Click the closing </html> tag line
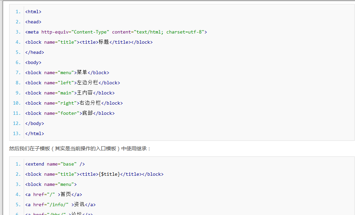Screen dimensions: 355x215 (35, 134)
